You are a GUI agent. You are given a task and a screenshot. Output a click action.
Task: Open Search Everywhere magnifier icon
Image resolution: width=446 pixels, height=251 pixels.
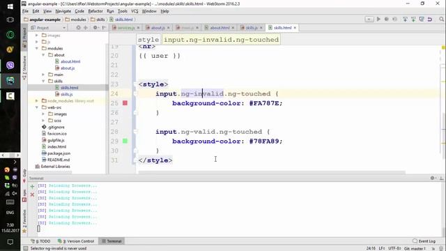(441, 19)
